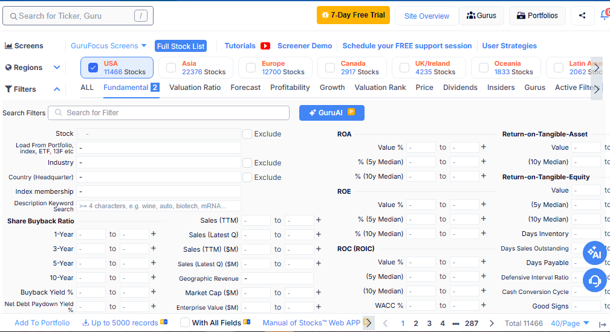This screenshot has width=610, height=332.
Task: Open the Geographic Revenue dropdown field
Action: pyautogui.click(x=277, y=278)
